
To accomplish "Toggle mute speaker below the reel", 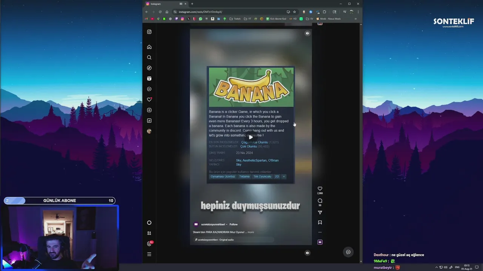I will coord(308,253).
